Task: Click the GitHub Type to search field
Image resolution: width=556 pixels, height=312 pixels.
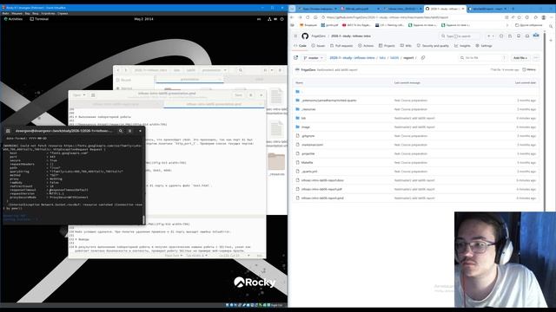Action: point(460,36)
